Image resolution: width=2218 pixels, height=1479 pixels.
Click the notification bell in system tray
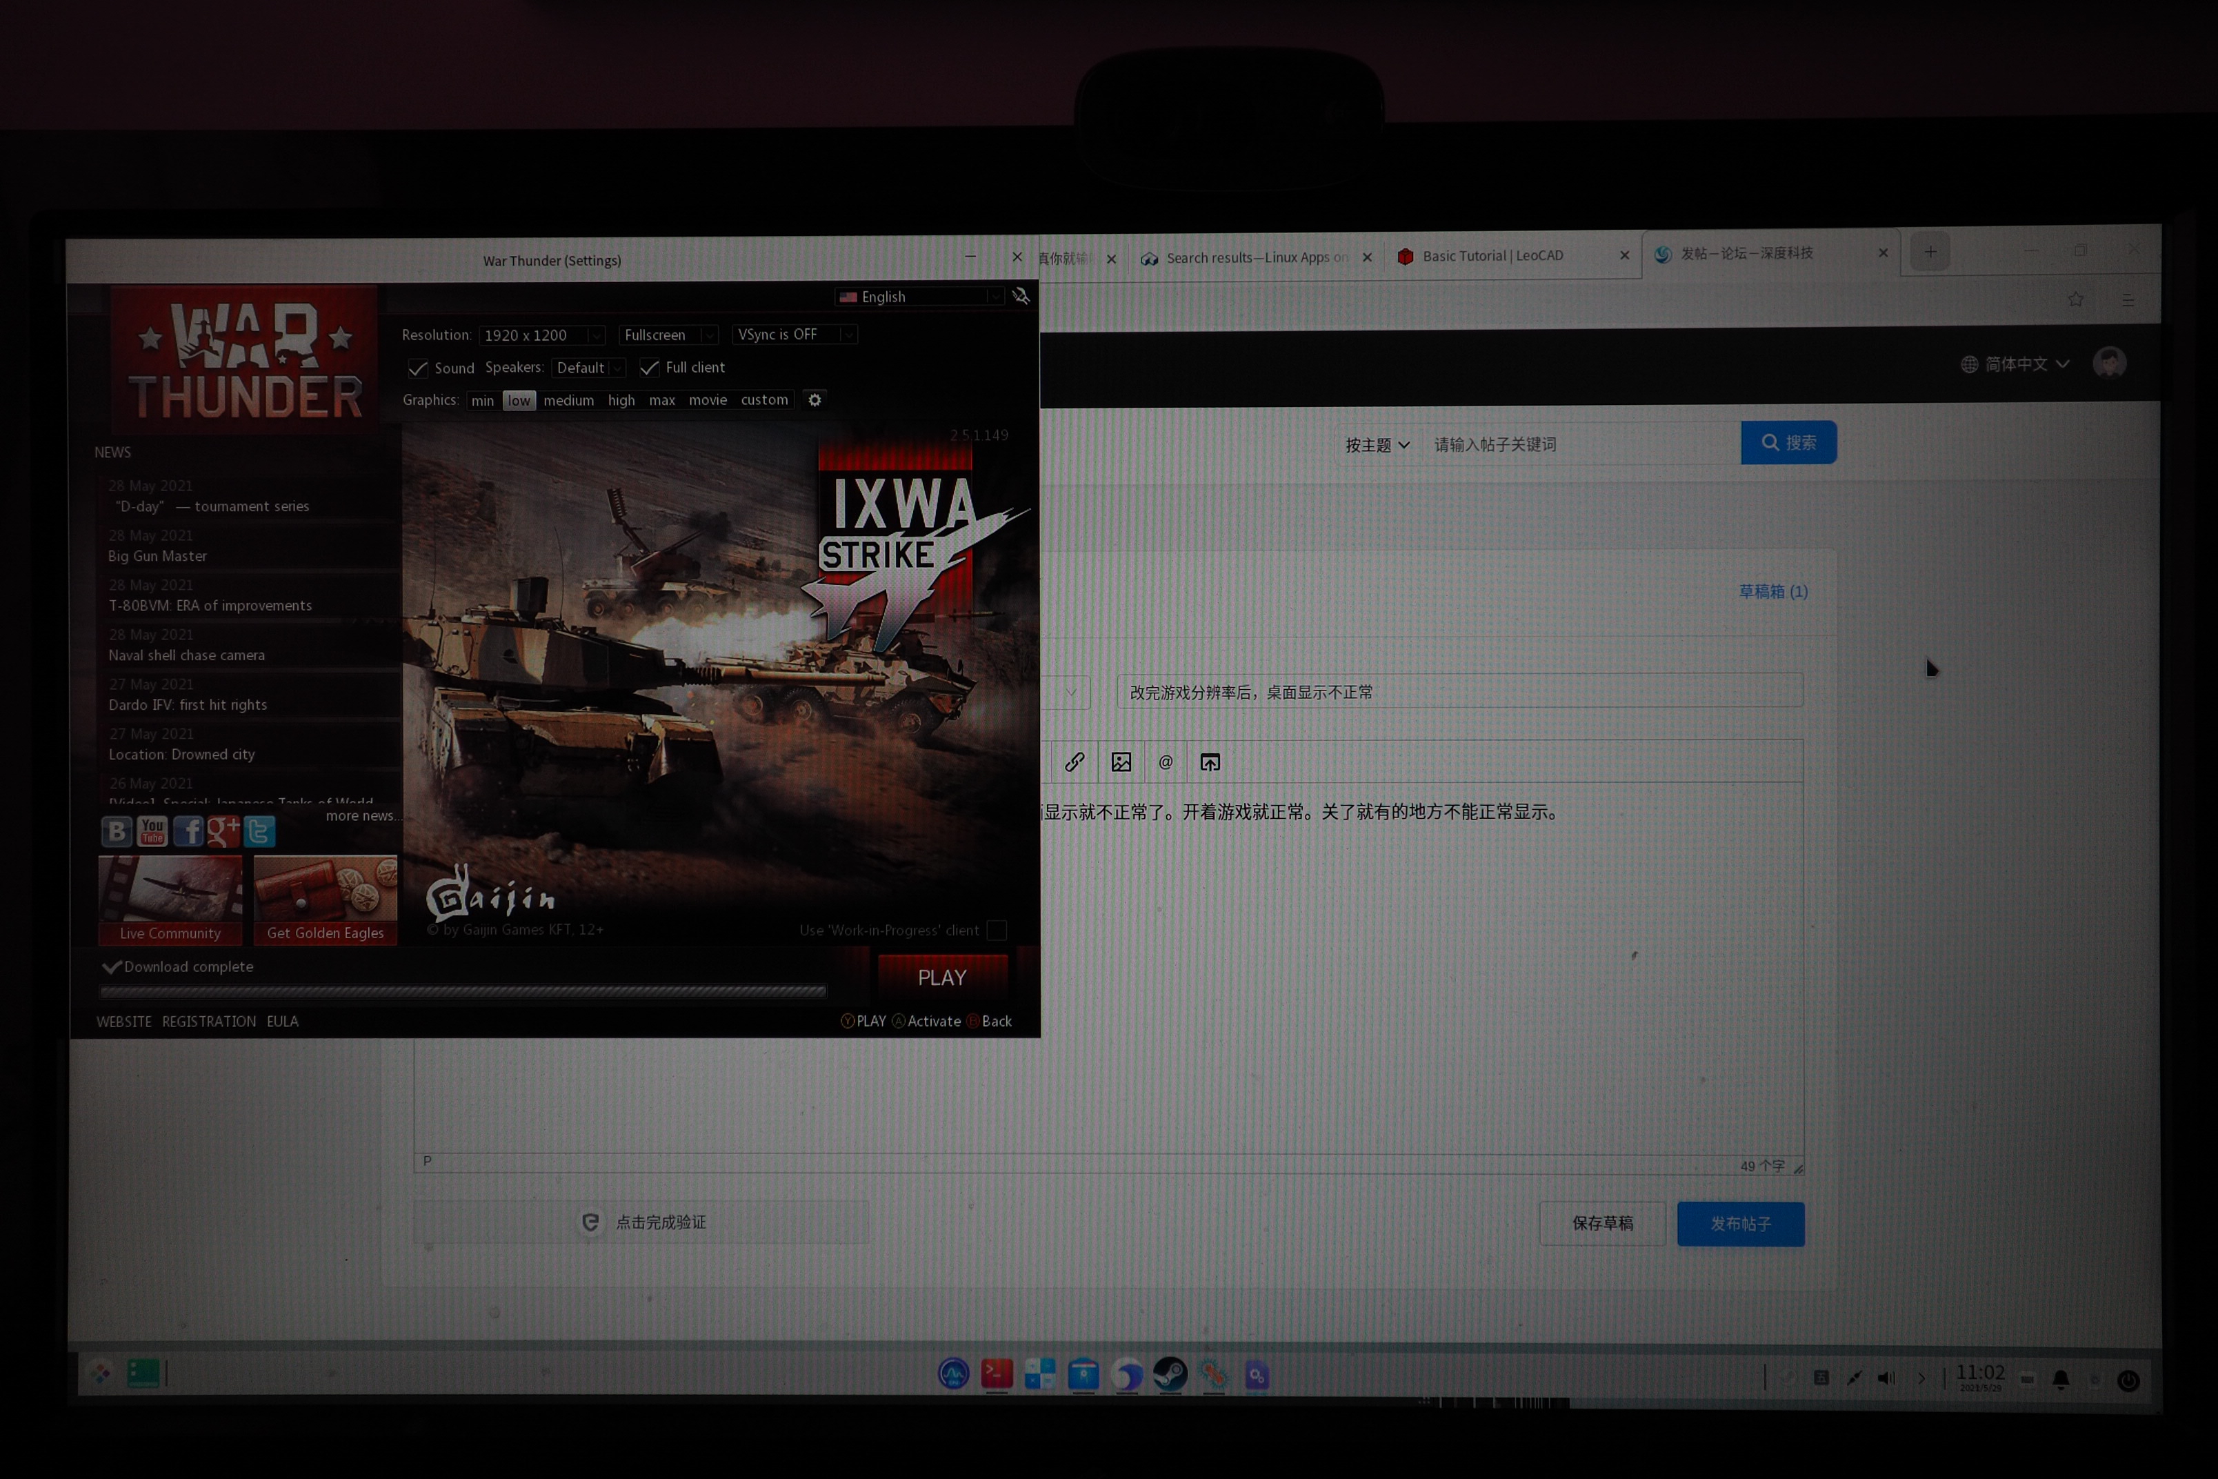click(x=2061, y=1379)
